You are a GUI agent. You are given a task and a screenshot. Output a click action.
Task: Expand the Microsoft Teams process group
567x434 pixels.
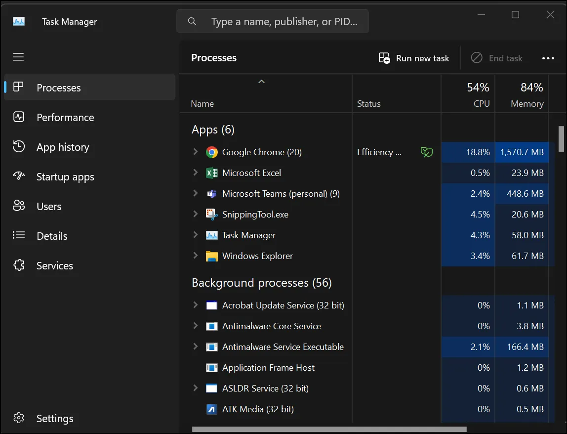point(195,193)
